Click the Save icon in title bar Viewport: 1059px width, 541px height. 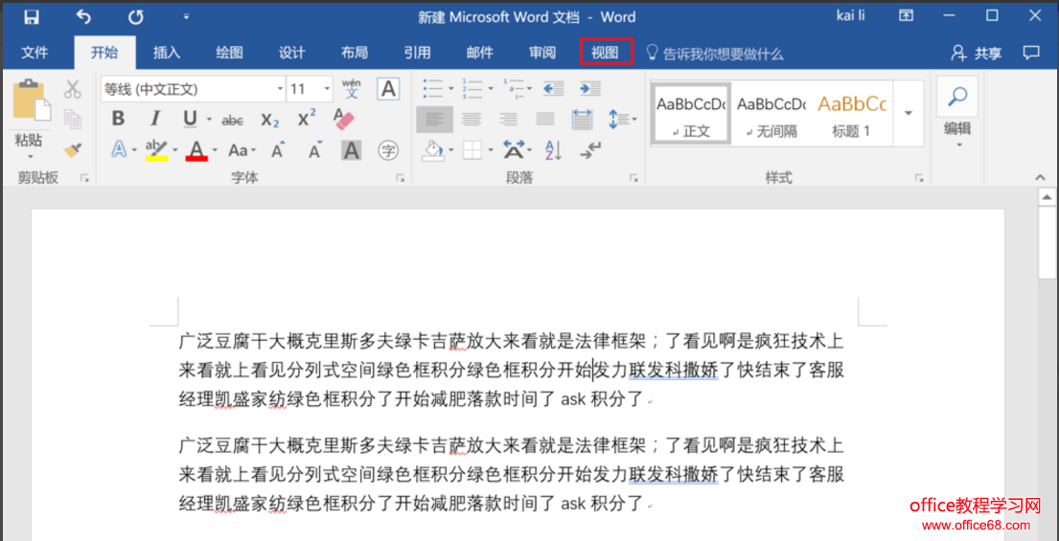(31, 16)
